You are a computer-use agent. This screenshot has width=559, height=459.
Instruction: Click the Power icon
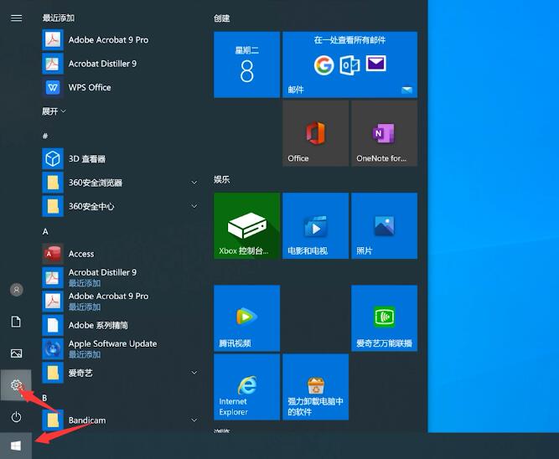pos(16,416)
